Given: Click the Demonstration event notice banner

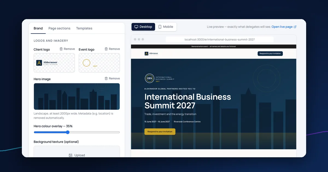Looking at the screenshot, I should 213,46.
